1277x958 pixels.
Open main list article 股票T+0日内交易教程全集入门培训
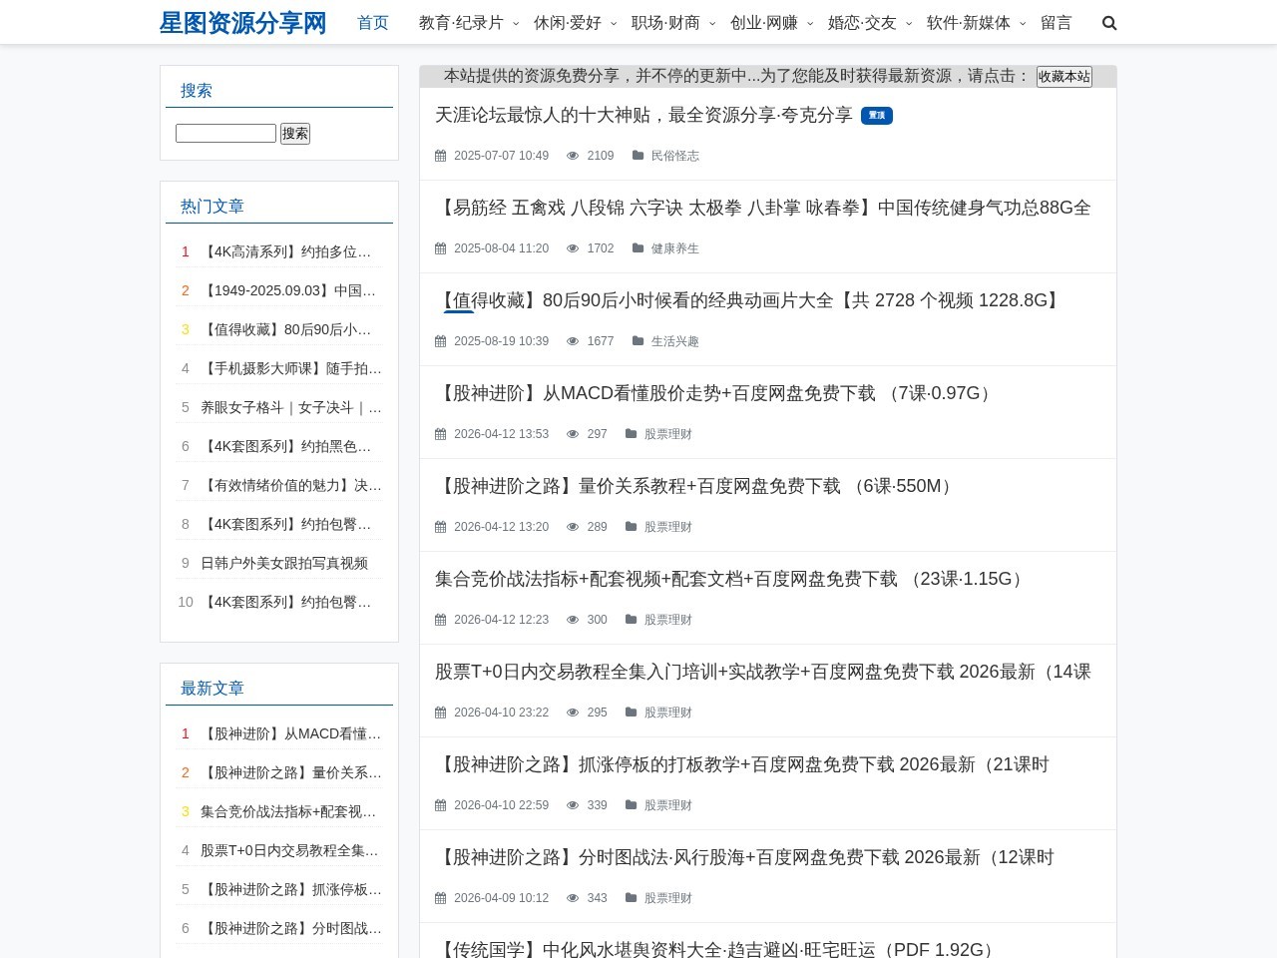[x=763, y=672]
